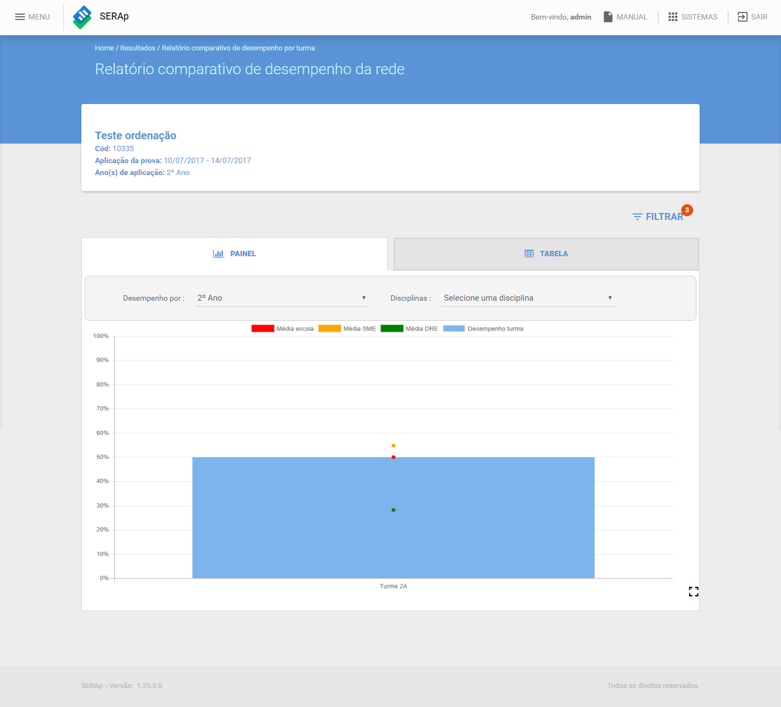Go to Home breadcrumb link
The height and width of the screenshot is (707, 781).
[x=104, y=48]
